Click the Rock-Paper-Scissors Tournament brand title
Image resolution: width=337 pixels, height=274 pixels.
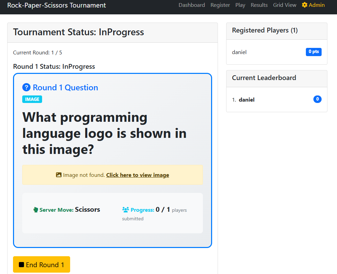tap(56, 5)
